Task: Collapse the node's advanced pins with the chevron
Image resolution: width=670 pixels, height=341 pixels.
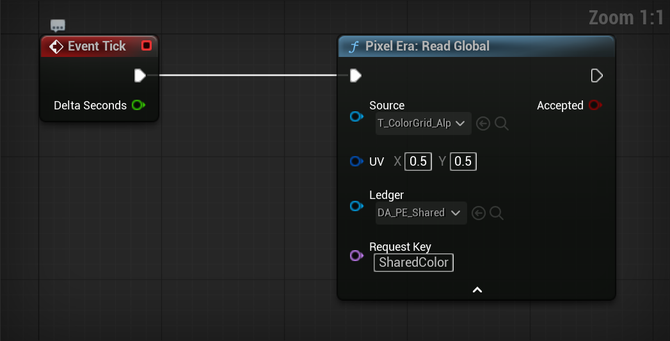Action: point(477,290)
